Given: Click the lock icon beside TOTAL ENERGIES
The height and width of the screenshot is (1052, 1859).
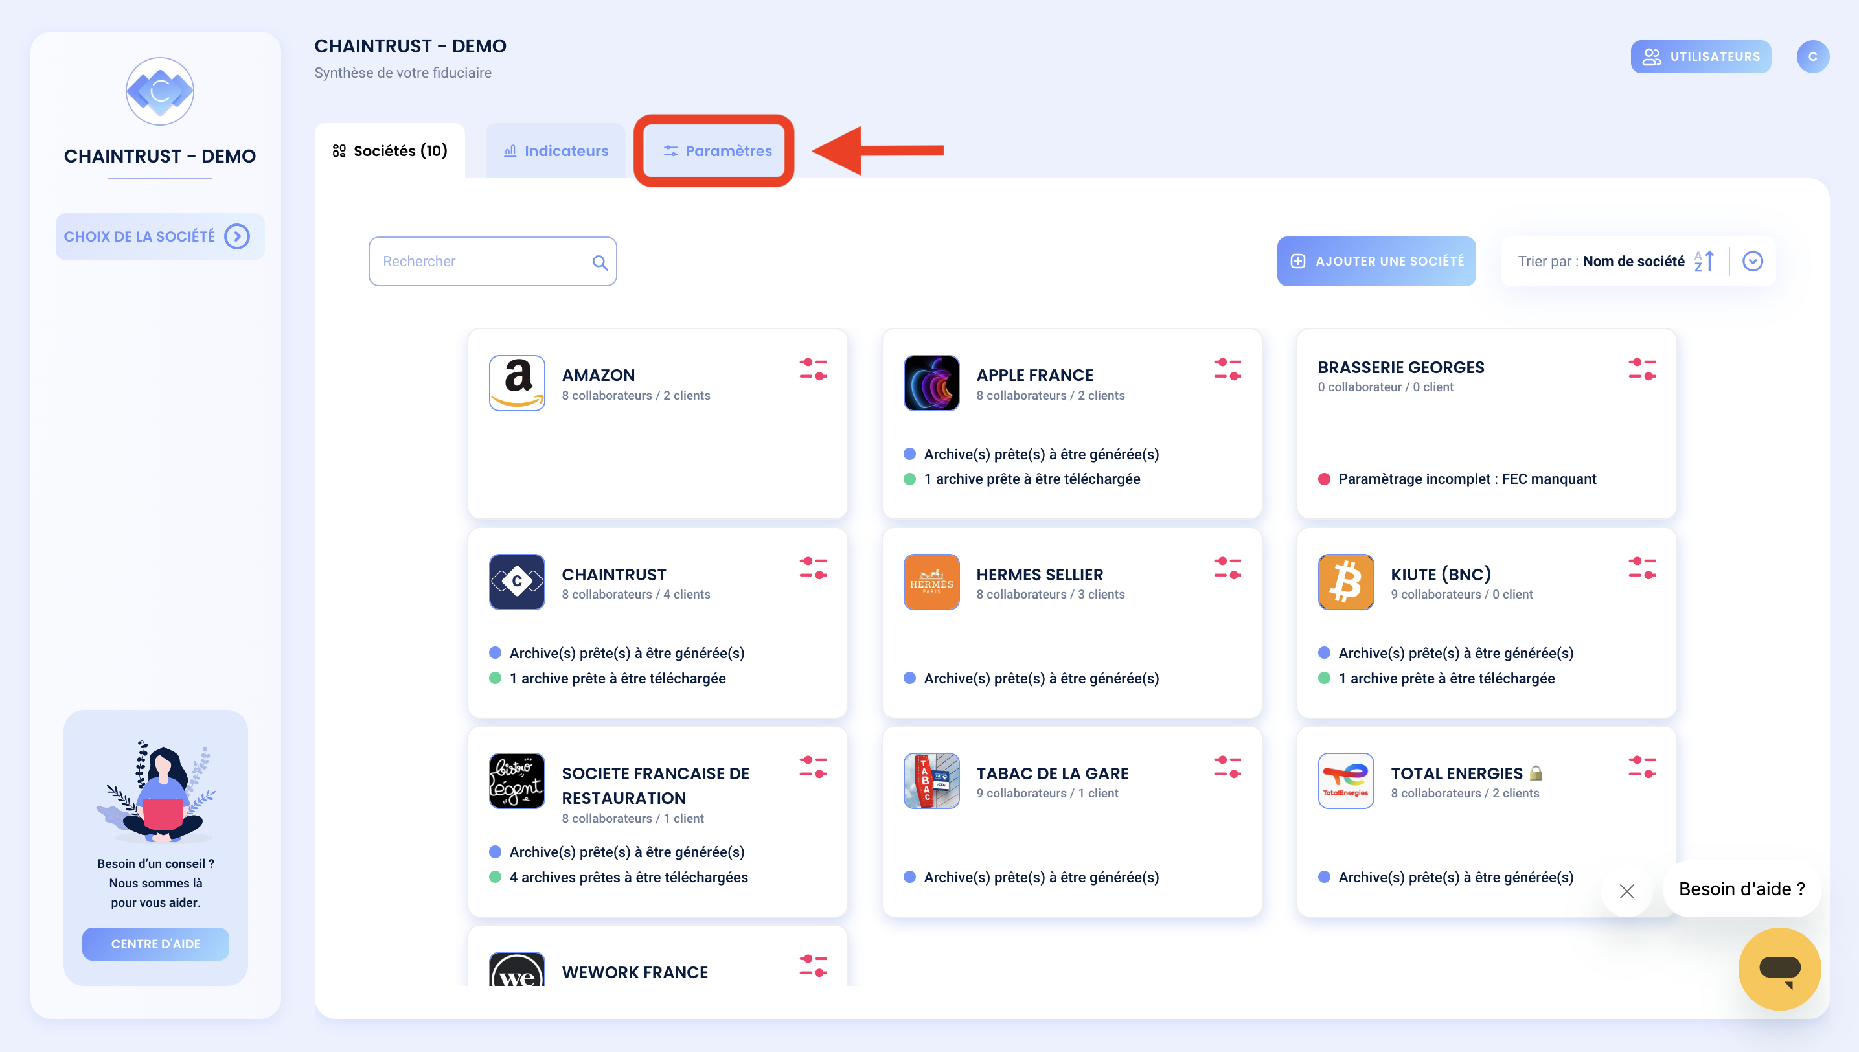Looking at the screenshot, I should click(1535, 773).
